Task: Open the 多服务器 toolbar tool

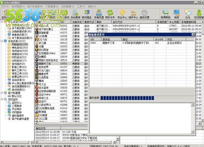Action: point(99,14)
